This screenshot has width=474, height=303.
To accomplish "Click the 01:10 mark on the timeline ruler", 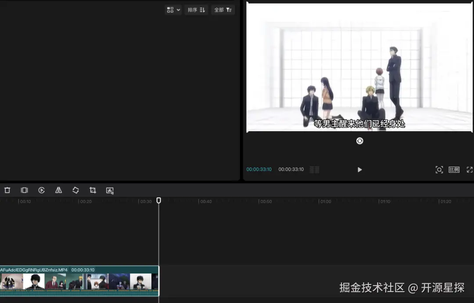I will click(385, 202).
